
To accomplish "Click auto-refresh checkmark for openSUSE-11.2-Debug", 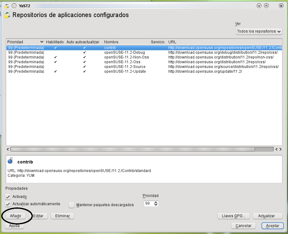I will tap(85, 52).
